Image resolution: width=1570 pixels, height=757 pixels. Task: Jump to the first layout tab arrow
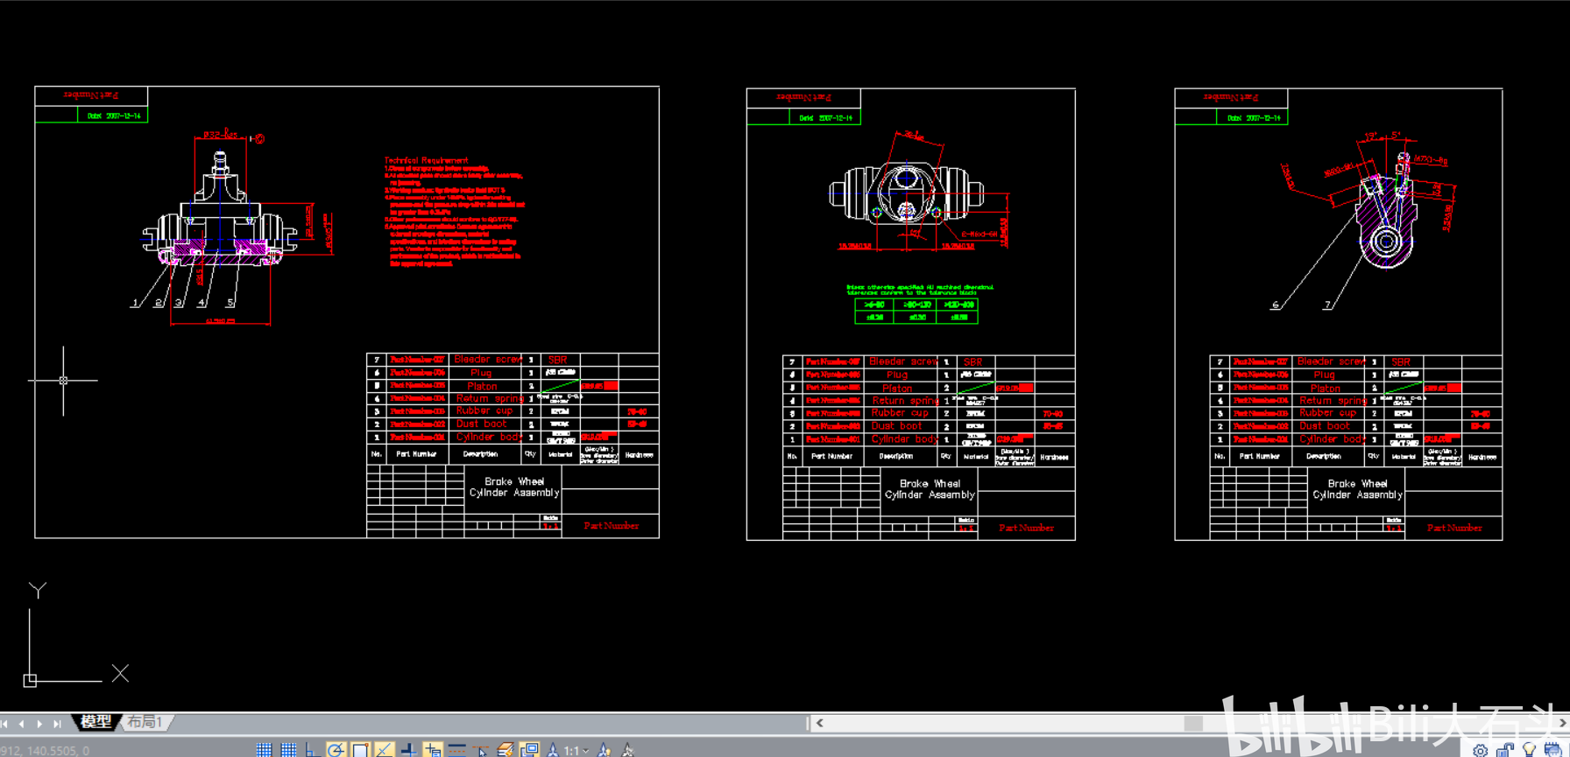pyautogui.click(x=5, y=723)
